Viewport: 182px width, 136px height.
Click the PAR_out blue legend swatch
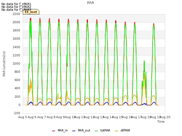tap(74, 131)
